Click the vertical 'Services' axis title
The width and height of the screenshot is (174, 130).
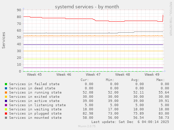4,40
